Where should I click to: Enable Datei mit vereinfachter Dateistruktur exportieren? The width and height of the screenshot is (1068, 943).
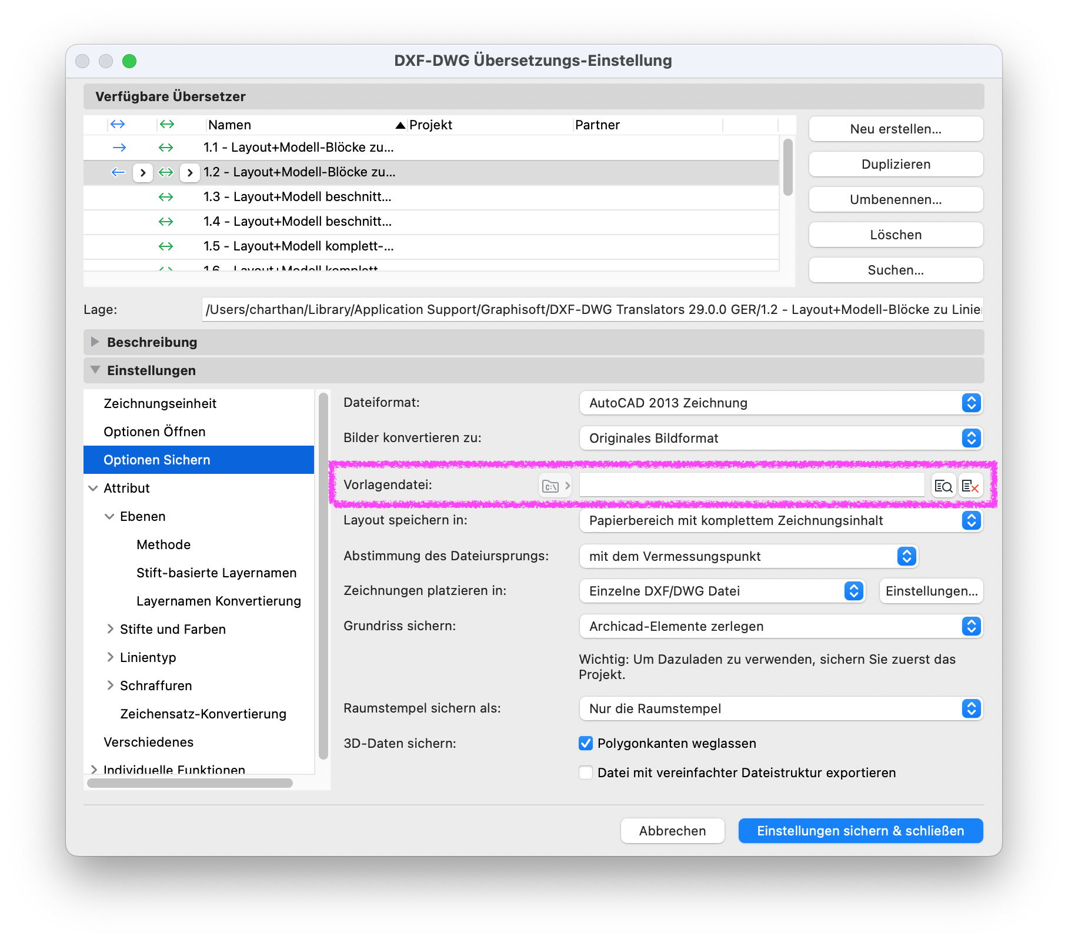[586, 773]
